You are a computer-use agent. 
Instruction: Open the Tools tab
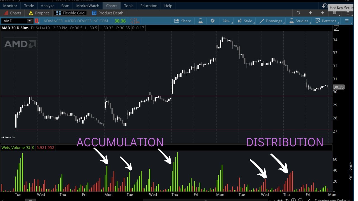click(x=129, y=6)
